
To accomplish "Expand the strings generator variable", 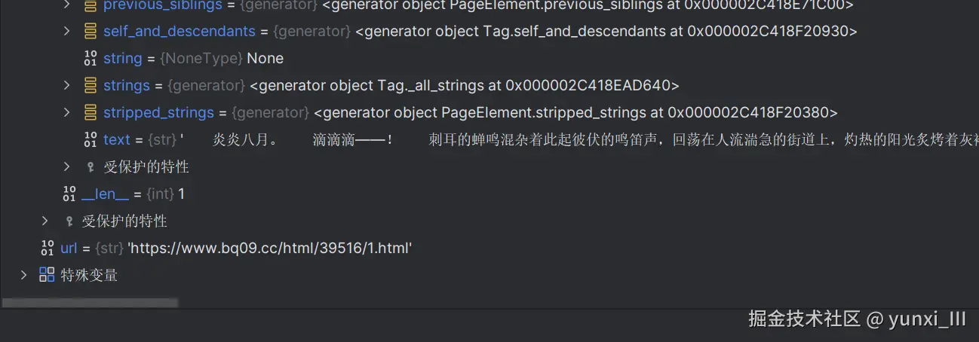I will (66, 85).
